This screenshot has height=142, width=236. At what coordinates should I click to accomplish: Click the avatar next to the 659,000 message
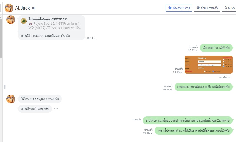pos(11,99)
